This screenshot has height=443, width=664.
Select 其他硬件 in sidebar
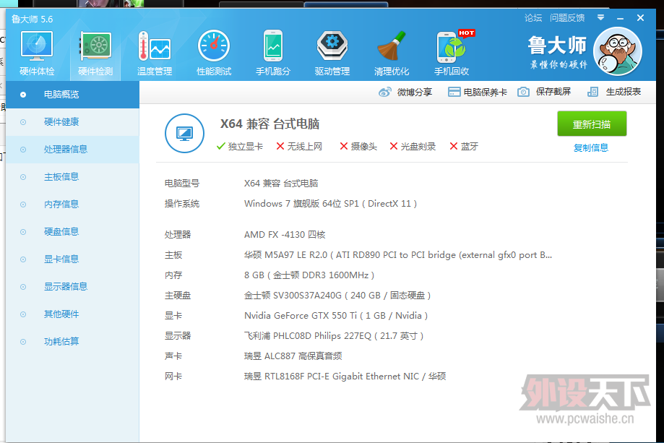(x=72, y=314)
